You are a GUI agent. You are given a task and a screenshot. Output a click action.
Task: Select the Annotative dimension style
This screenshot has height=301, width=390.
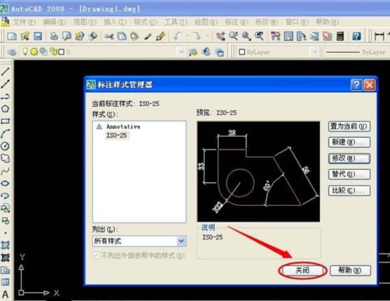pos(123,126)
